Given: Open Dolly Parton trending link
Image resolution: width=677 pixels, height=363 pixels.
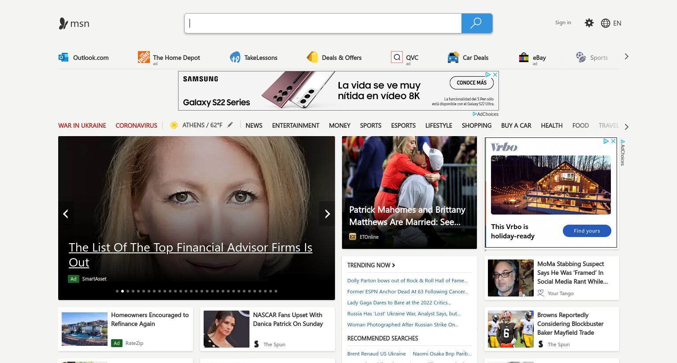Looking at the screenshot, I should click(x=407, y=281).
